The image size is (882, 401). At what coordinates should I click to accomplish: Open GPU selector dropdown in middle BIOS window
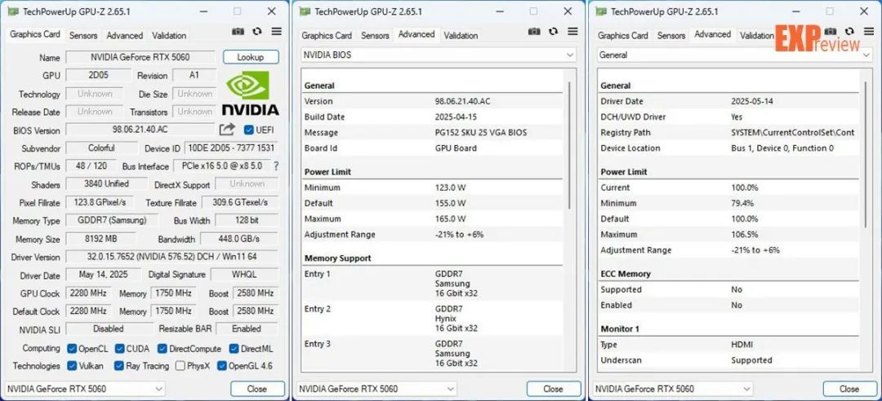(376, 389)
